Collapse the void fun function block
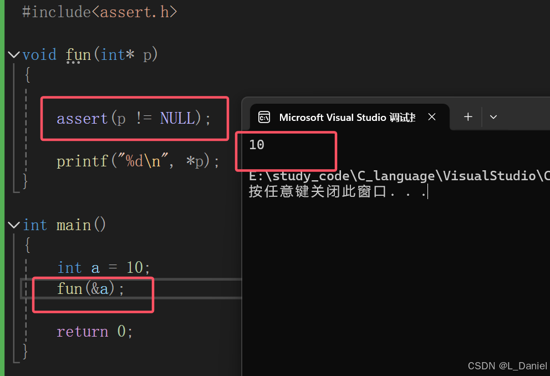The height and width of the screenshot is (376, 550). pos(14,55)
